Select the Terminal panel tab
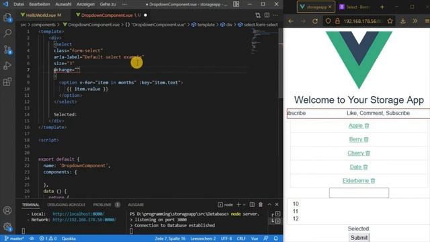430x242 pixels. click(x=31, y=204)
